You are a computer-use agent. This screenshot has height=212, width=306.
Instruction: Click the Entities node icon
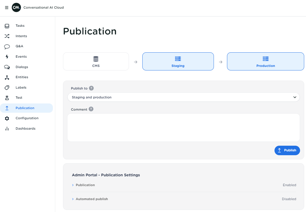pos(7,77)
